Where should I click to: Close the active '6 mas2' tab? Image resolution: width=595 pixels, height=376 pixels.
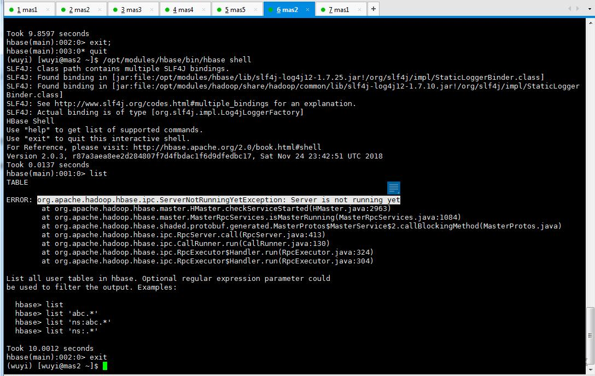pyautogui.click(x=307, y=10)
